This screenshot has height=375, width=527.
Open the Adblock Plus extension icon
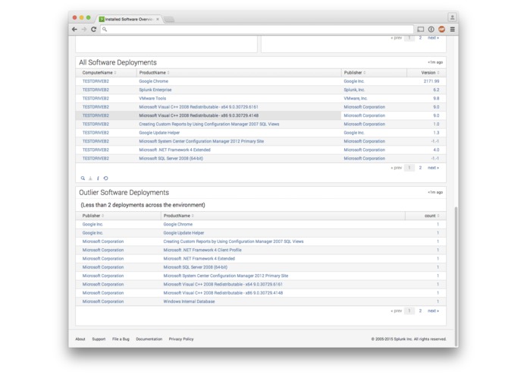point(441,30)
